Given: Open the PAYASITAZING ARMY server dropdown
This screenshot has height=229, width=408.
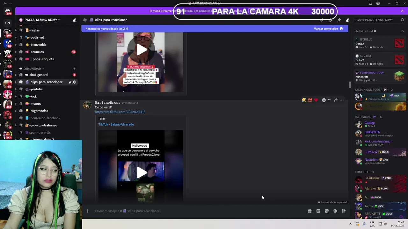Looking at the screenshot, I should [x=42, y=20].
